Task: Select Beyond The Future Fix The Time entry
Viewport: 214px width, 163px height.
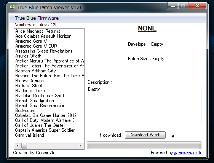Action: 50,76
